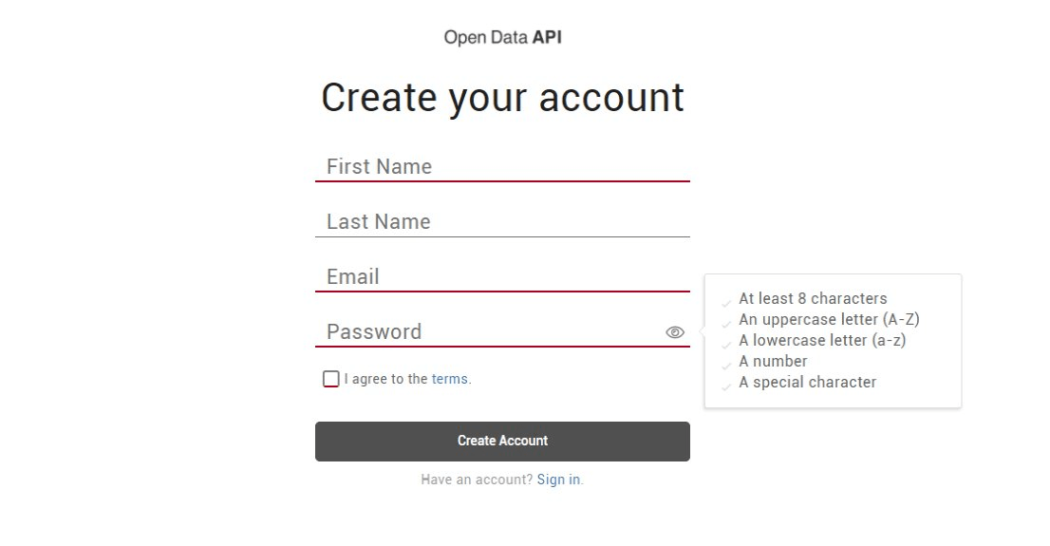
Task: Tick the agree to terms checkbox
Action: pyautogui.click(x=330, y=379)
